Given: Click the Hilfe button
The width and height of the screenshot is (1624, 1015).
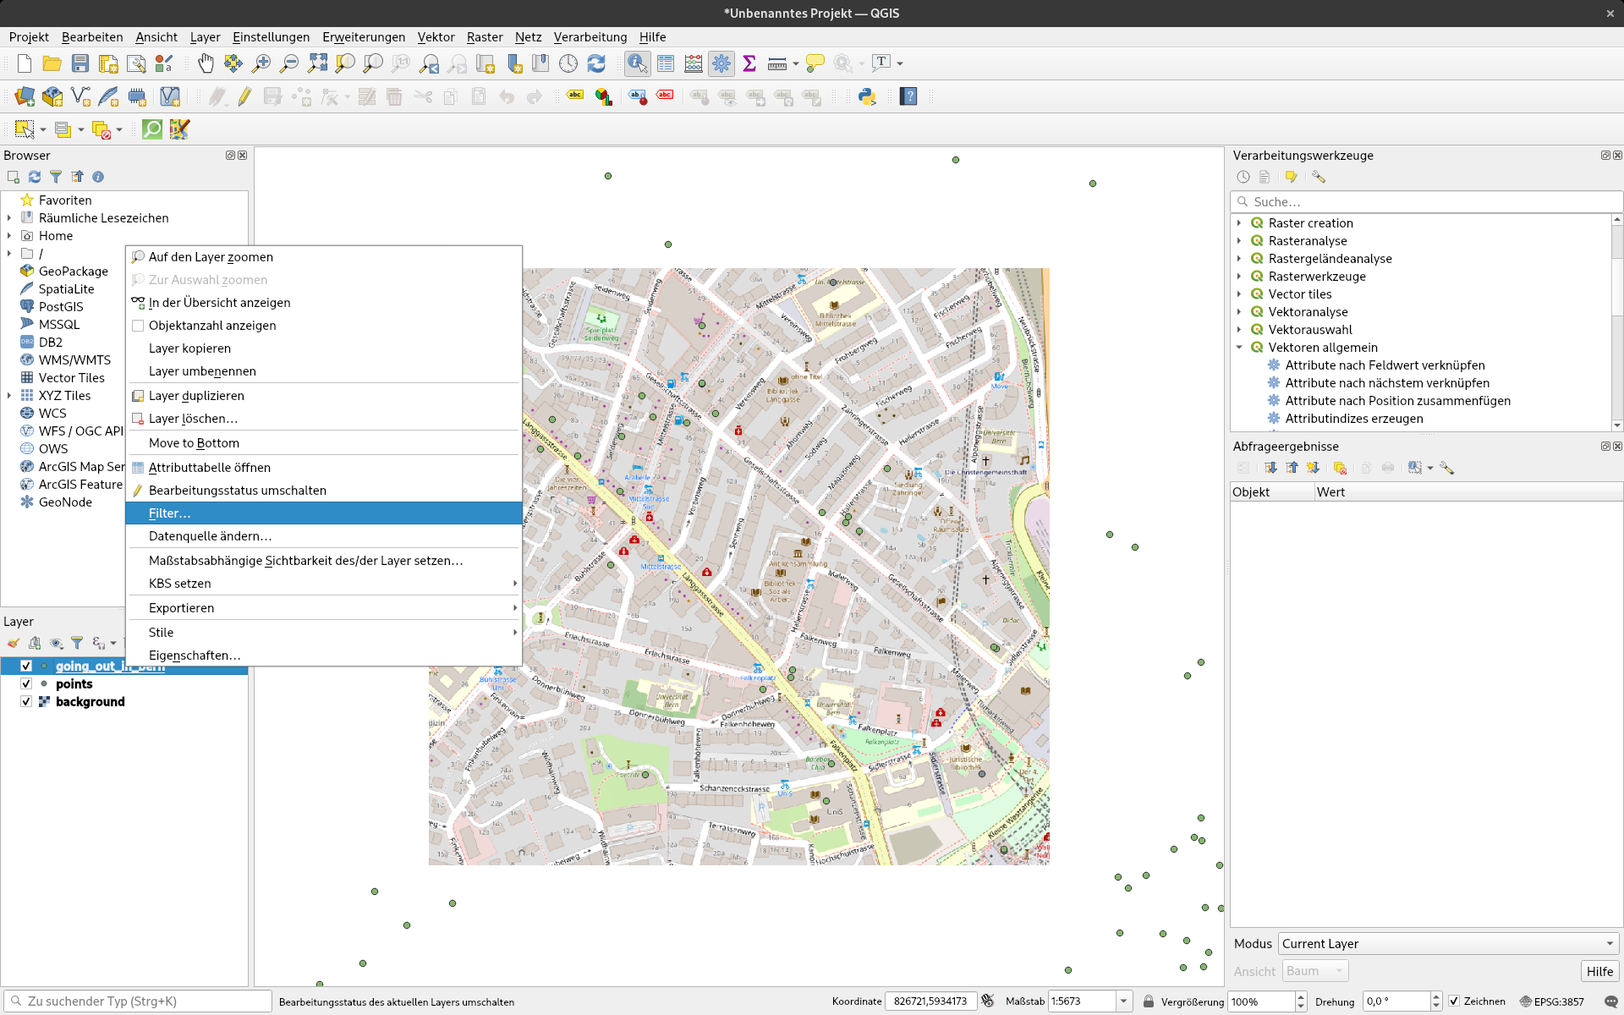Looking at the screenshot, I should pyautogui.click(x=1599, y=971).
